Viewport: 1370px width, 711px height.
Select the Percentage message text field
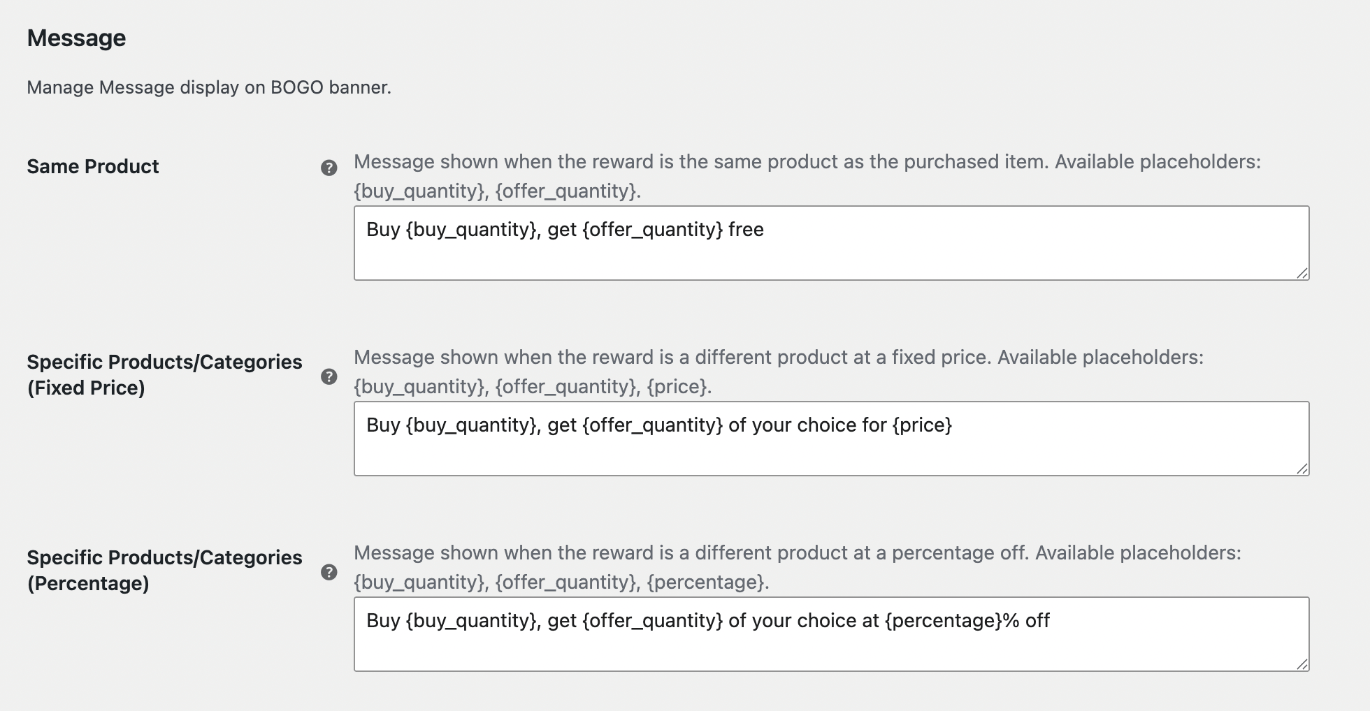(x=831, y=634)
